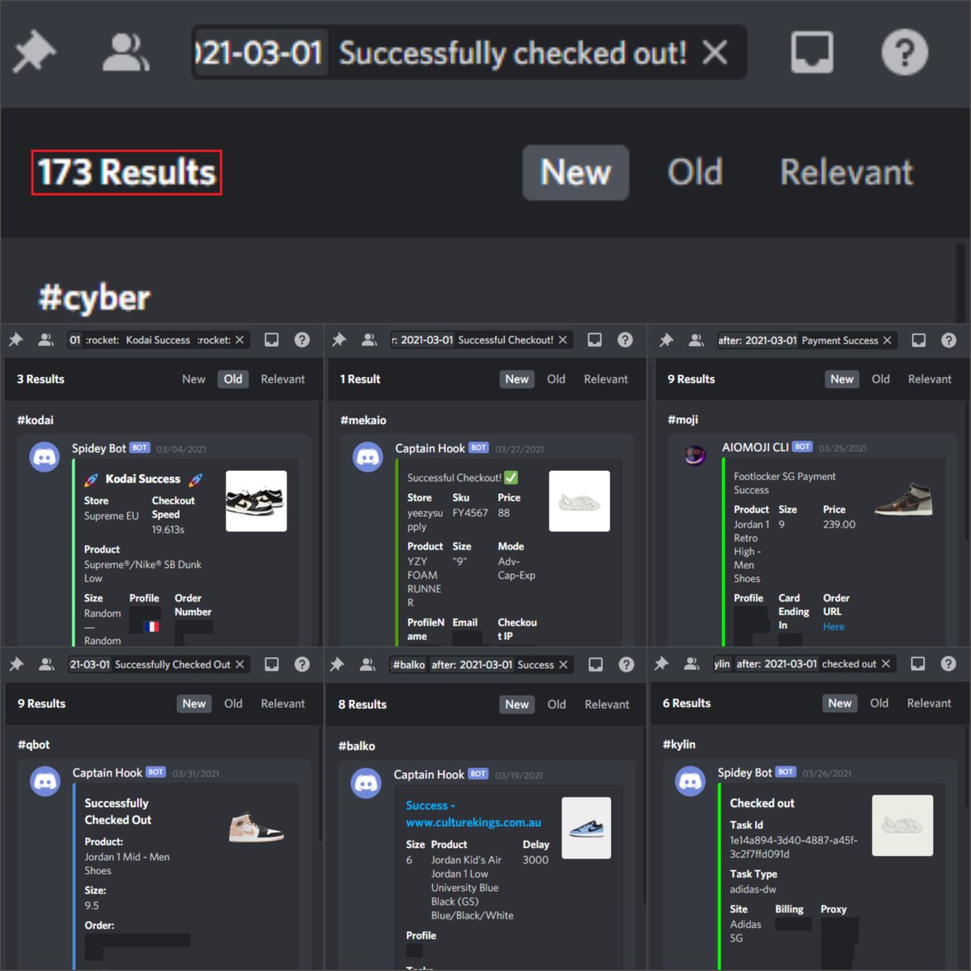Click Captain Hook username in balko panel
The image size is (971, 971).
tap(429, 774)
